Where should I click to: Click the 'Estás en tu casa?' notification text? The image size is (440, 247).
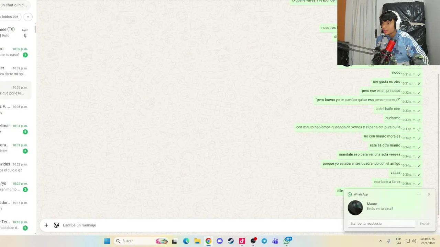[x=380, y=209]
